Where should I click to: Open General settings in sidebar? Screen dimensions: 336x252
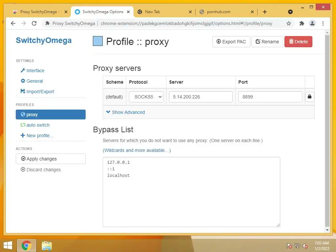coord(32,81)
